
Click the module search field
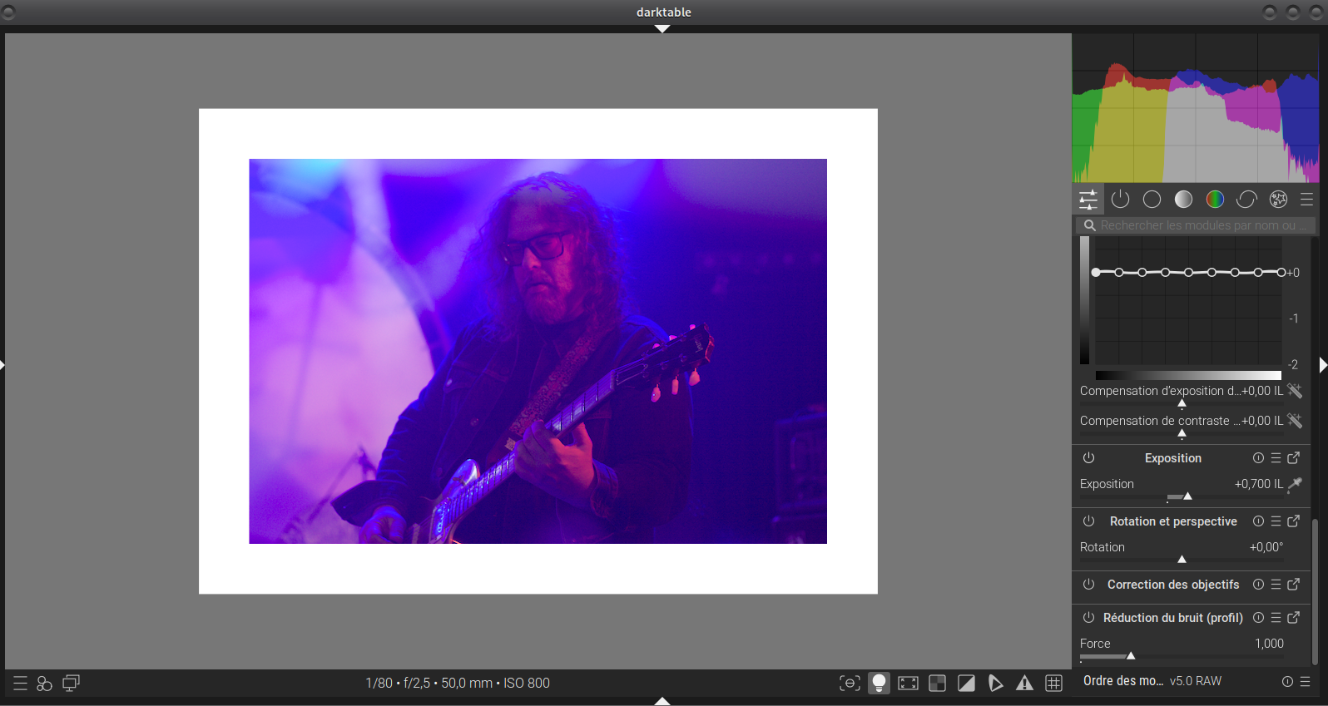pos(1198,225)
